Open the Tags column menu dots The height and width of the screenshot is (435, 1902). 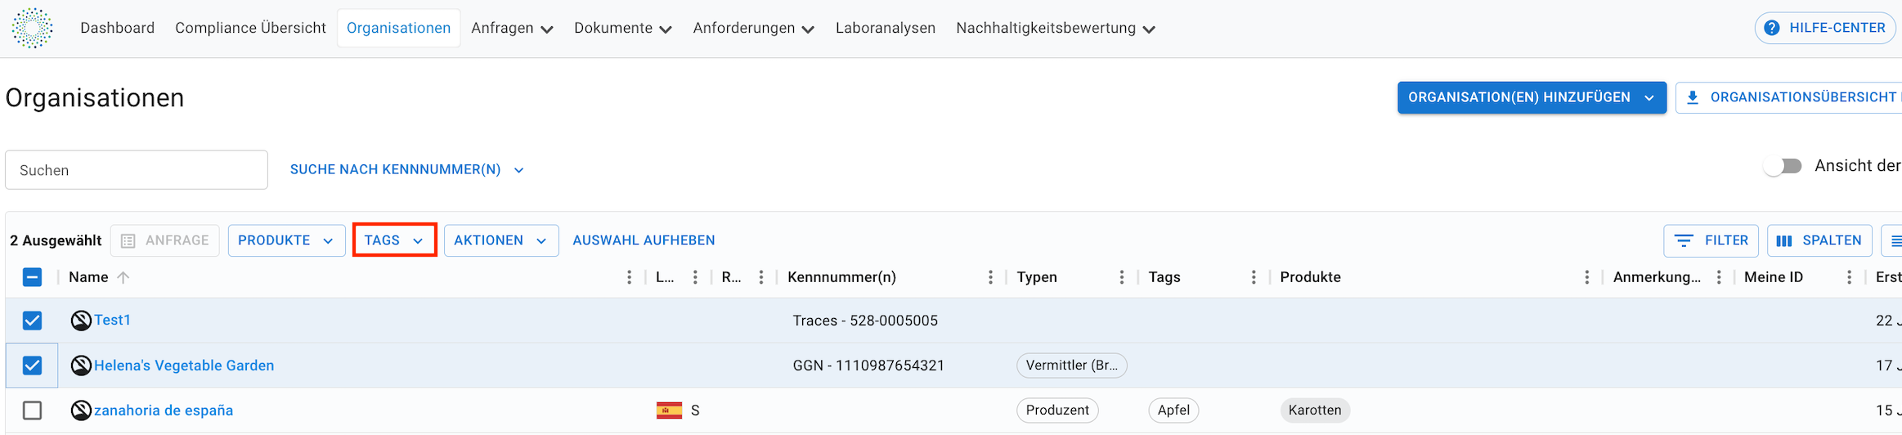point(1253,277)
